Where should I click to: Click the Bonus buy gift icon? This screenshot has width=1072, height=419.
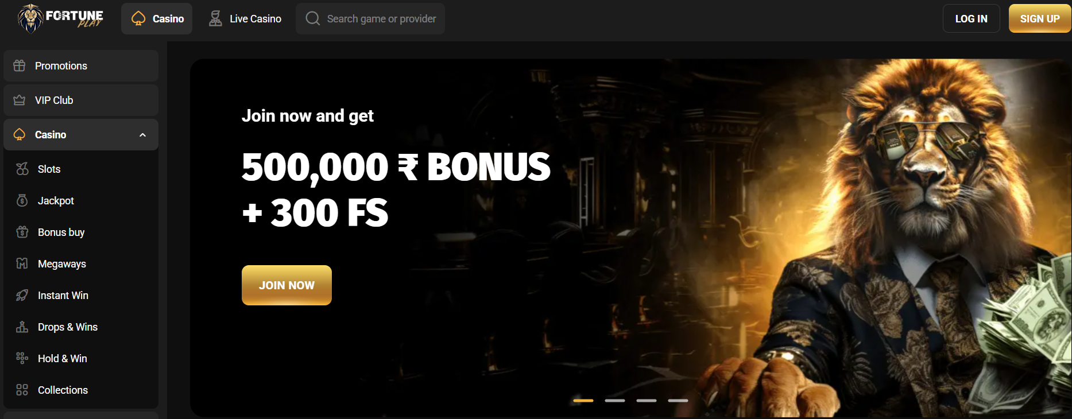(22, 232)
